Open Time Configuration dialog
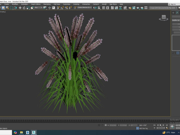The width and height of the screenshot is (180, 135). pyautogui.click(x=167, y=128)
